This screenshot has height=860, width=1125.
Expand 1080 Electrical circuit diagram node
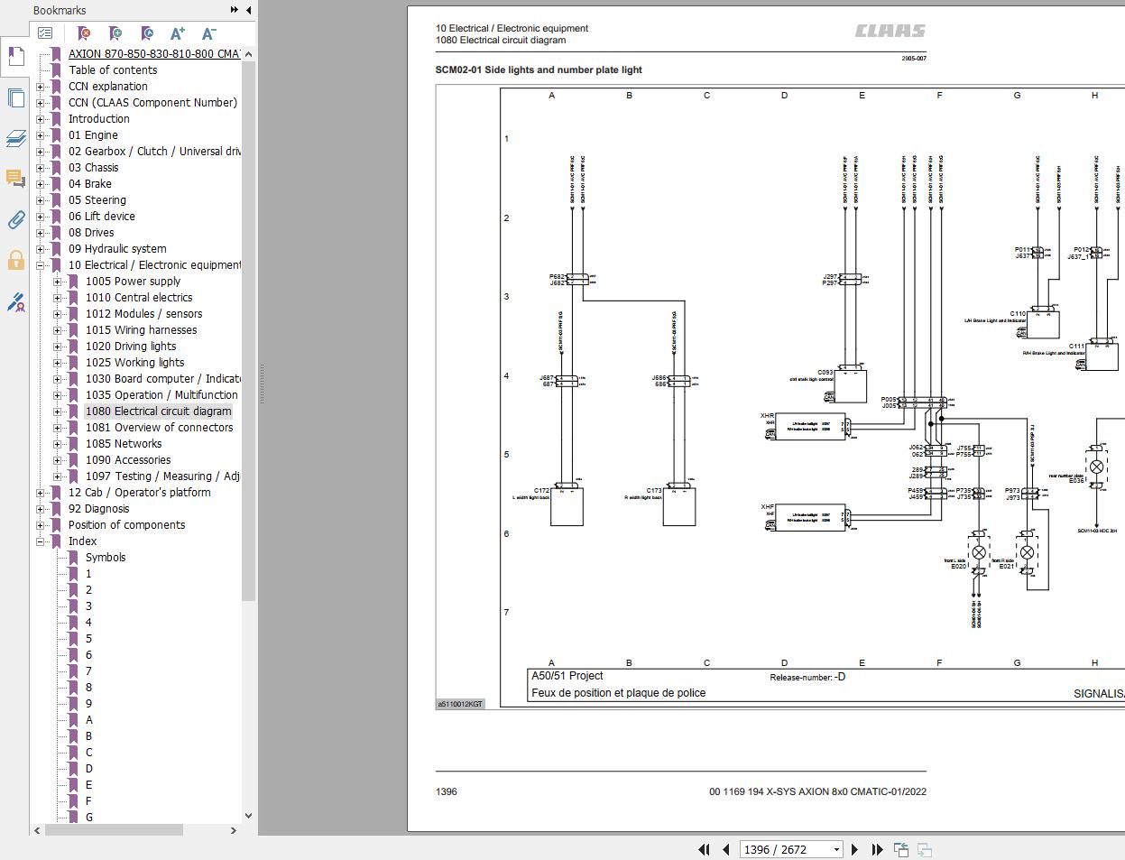coord(58,412)
